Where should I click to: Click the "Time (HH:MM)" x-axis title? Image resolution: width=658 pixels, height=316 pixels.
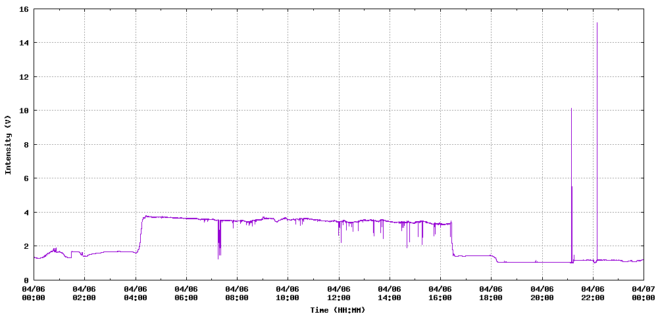[x=338, y=310]
